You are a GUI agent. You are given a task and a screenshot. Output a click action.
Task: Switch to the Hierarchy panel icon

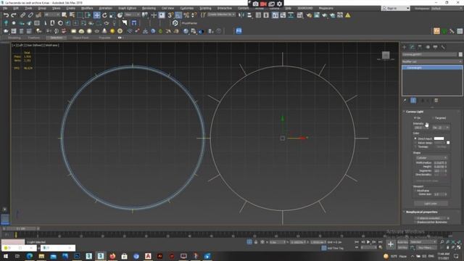point(420,47)
